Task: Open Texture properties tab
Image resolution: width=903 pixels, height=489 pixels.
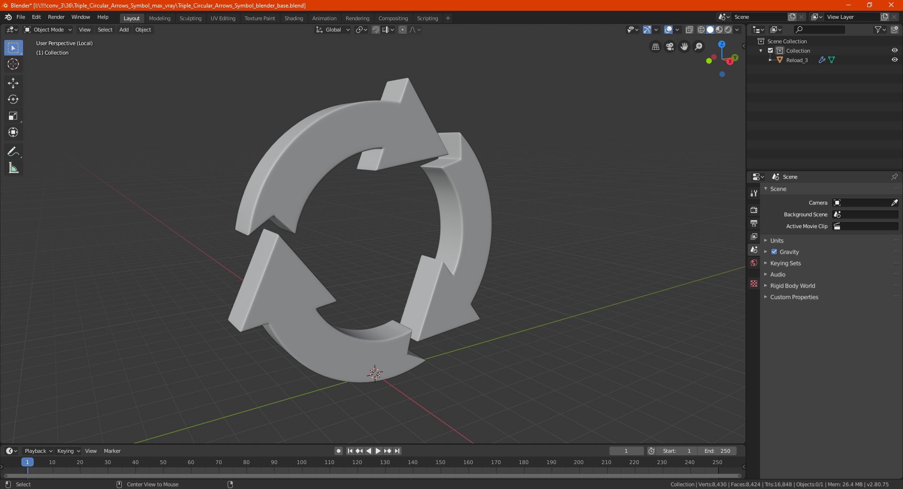Action: [x=754, y=284]
